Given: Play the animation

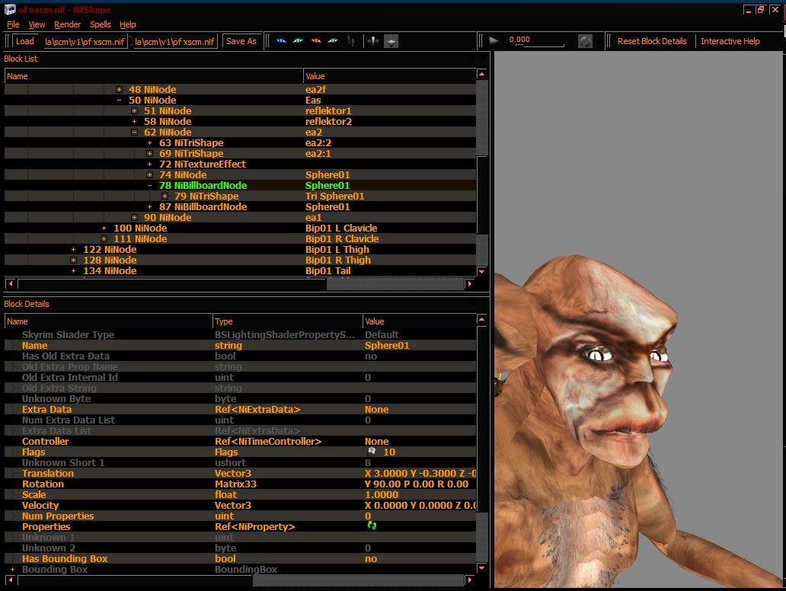Looking at the screenshot, I should pyautogui.click(x=494, y=40).
